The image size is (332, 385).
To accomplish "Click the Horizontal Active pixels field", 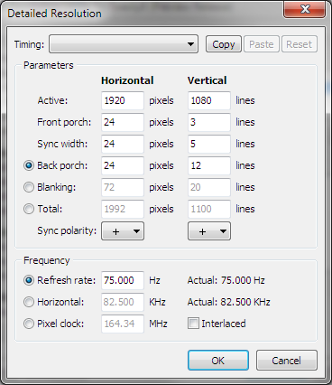I will pos(123,100).
